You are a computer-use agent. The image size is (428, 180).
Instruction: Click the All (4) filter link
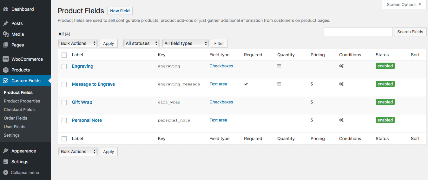(x=64, y=34)
